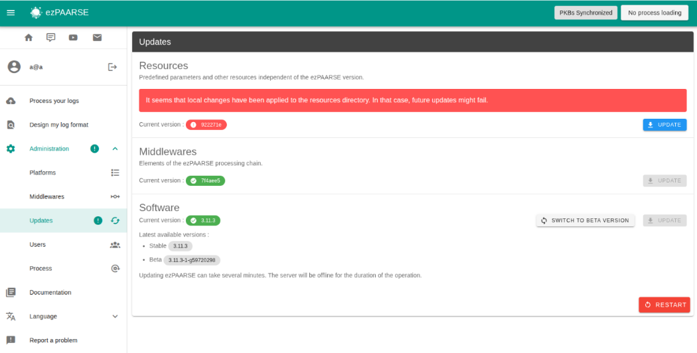Image resolution: width=697 pixels, height=353 pixels.
Task: Click the Stable 3.11.3 version chip
Action: point(181,246)
